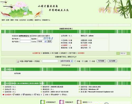Click the Windows XP operating system text
132x104 pixels.
pos(93,89)
